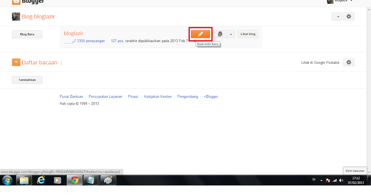Screen dimensions: 371x195
Task: Switch to Chrome taskbar icon
Action: (75, 180)
